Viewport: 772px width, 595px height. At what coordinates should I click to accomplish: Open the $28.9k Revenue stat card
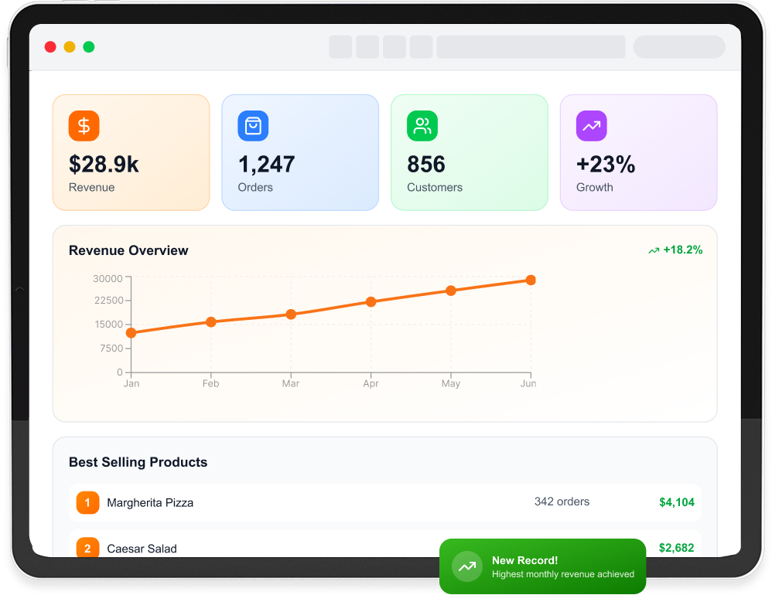click(x=131, y=152)
